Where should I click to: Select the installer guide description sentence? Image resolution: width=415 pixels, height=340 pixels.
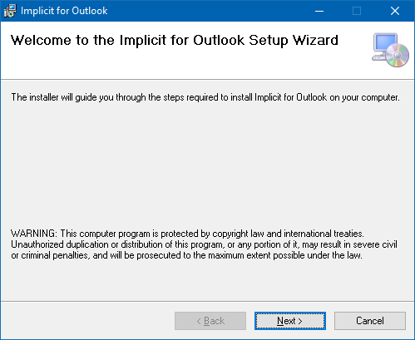click(x=205, y=97)
